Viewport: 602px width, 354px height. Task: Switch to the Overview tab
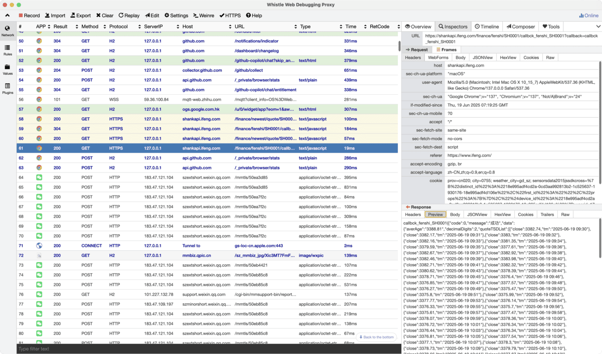(418, 27)
